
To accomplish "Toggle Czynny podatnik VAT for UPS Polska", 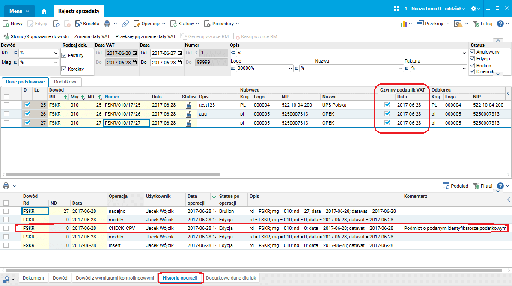I will point(387,105).
